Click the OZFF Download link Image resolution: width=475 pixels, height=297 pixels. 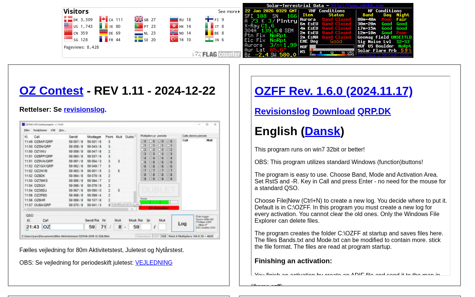[x=333, y=111]
